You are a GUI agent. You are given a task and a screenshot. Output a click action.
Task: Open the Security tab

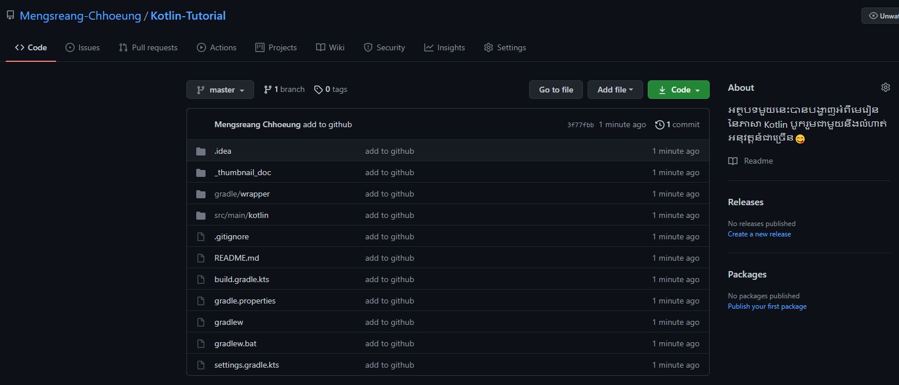pos(384,47)
